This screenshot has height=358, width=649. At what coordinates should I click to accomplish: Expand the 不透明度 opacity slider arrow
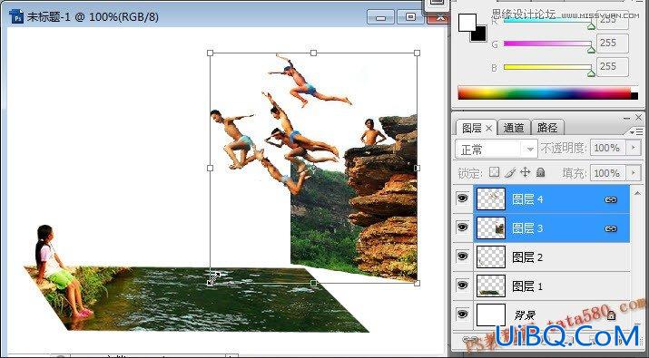point(634,148)
